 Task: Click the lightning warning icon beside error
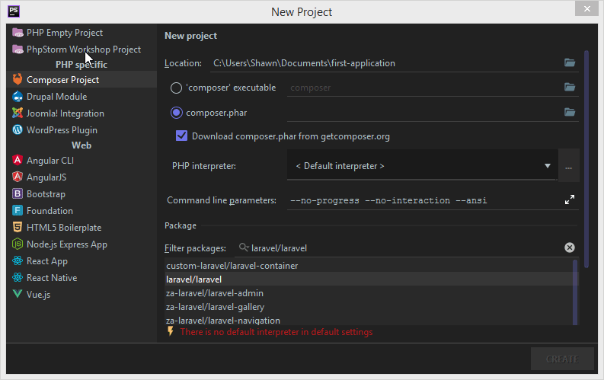tap(171, 331)
